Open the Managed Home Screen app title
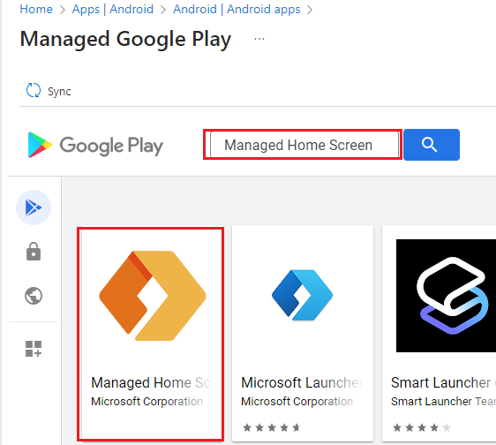 151,382
